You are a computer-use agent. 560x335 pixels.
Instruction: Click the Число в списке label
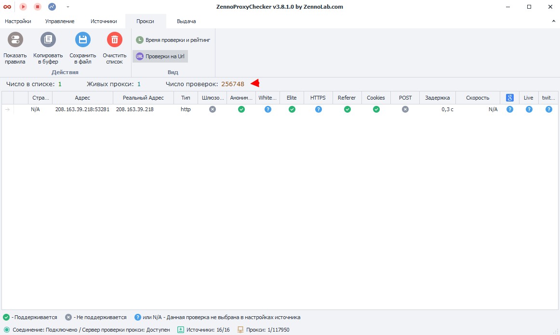coord(30,84)
